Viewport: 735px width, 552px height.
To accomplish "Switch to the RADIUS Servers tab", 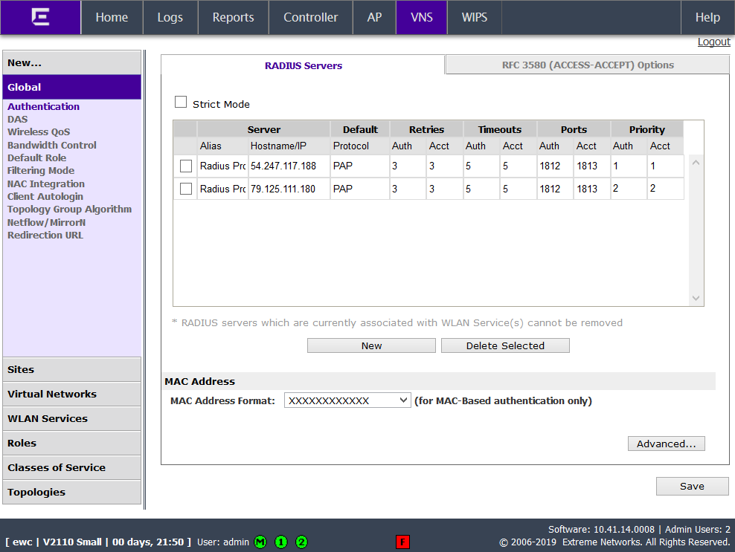I will click(304, 65).
